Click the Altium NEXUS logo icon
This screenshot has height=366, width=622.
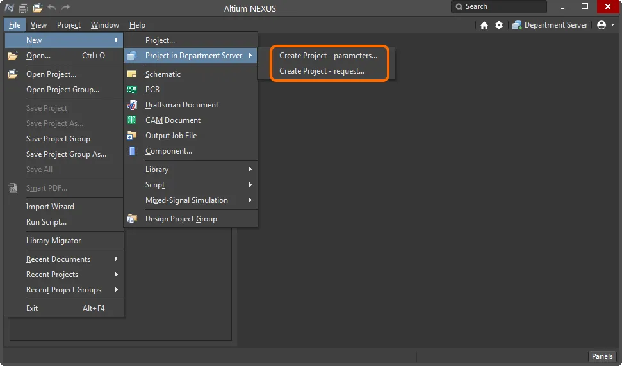coord(9,7)
